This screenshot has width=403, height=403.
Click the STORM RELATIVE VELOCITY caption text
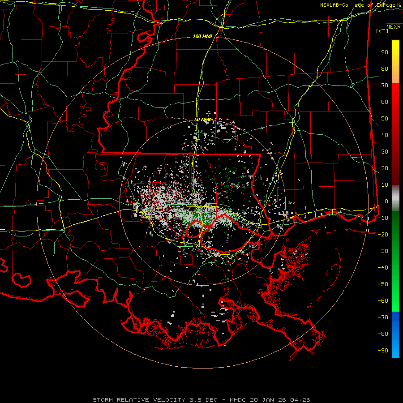139,400
